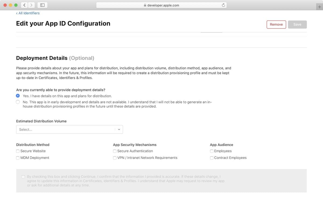The width and height of the screenshot is (323, 200).
Task: Open the Estimated Distribution Volume dropdown
Action: pyautogui.click(x=69, y=129)
